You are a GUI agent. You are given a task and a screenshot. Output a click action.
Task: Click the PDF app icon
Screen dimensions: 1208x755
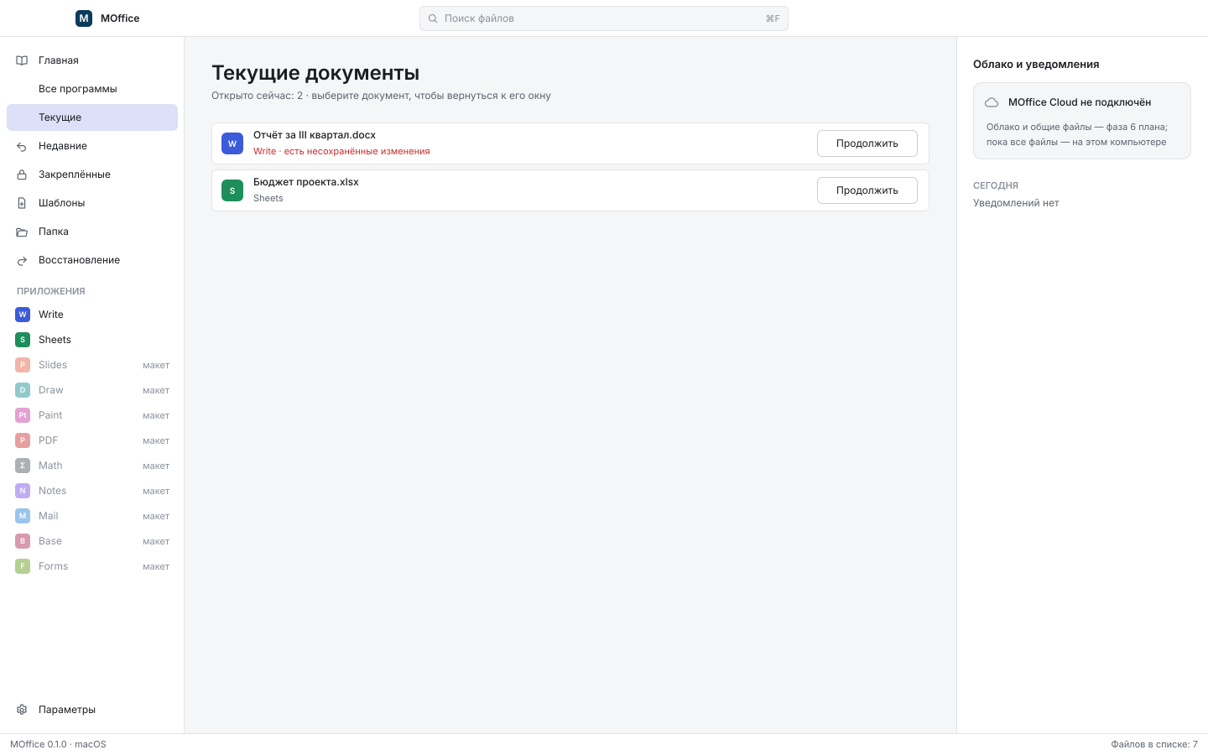pos(23,440)
